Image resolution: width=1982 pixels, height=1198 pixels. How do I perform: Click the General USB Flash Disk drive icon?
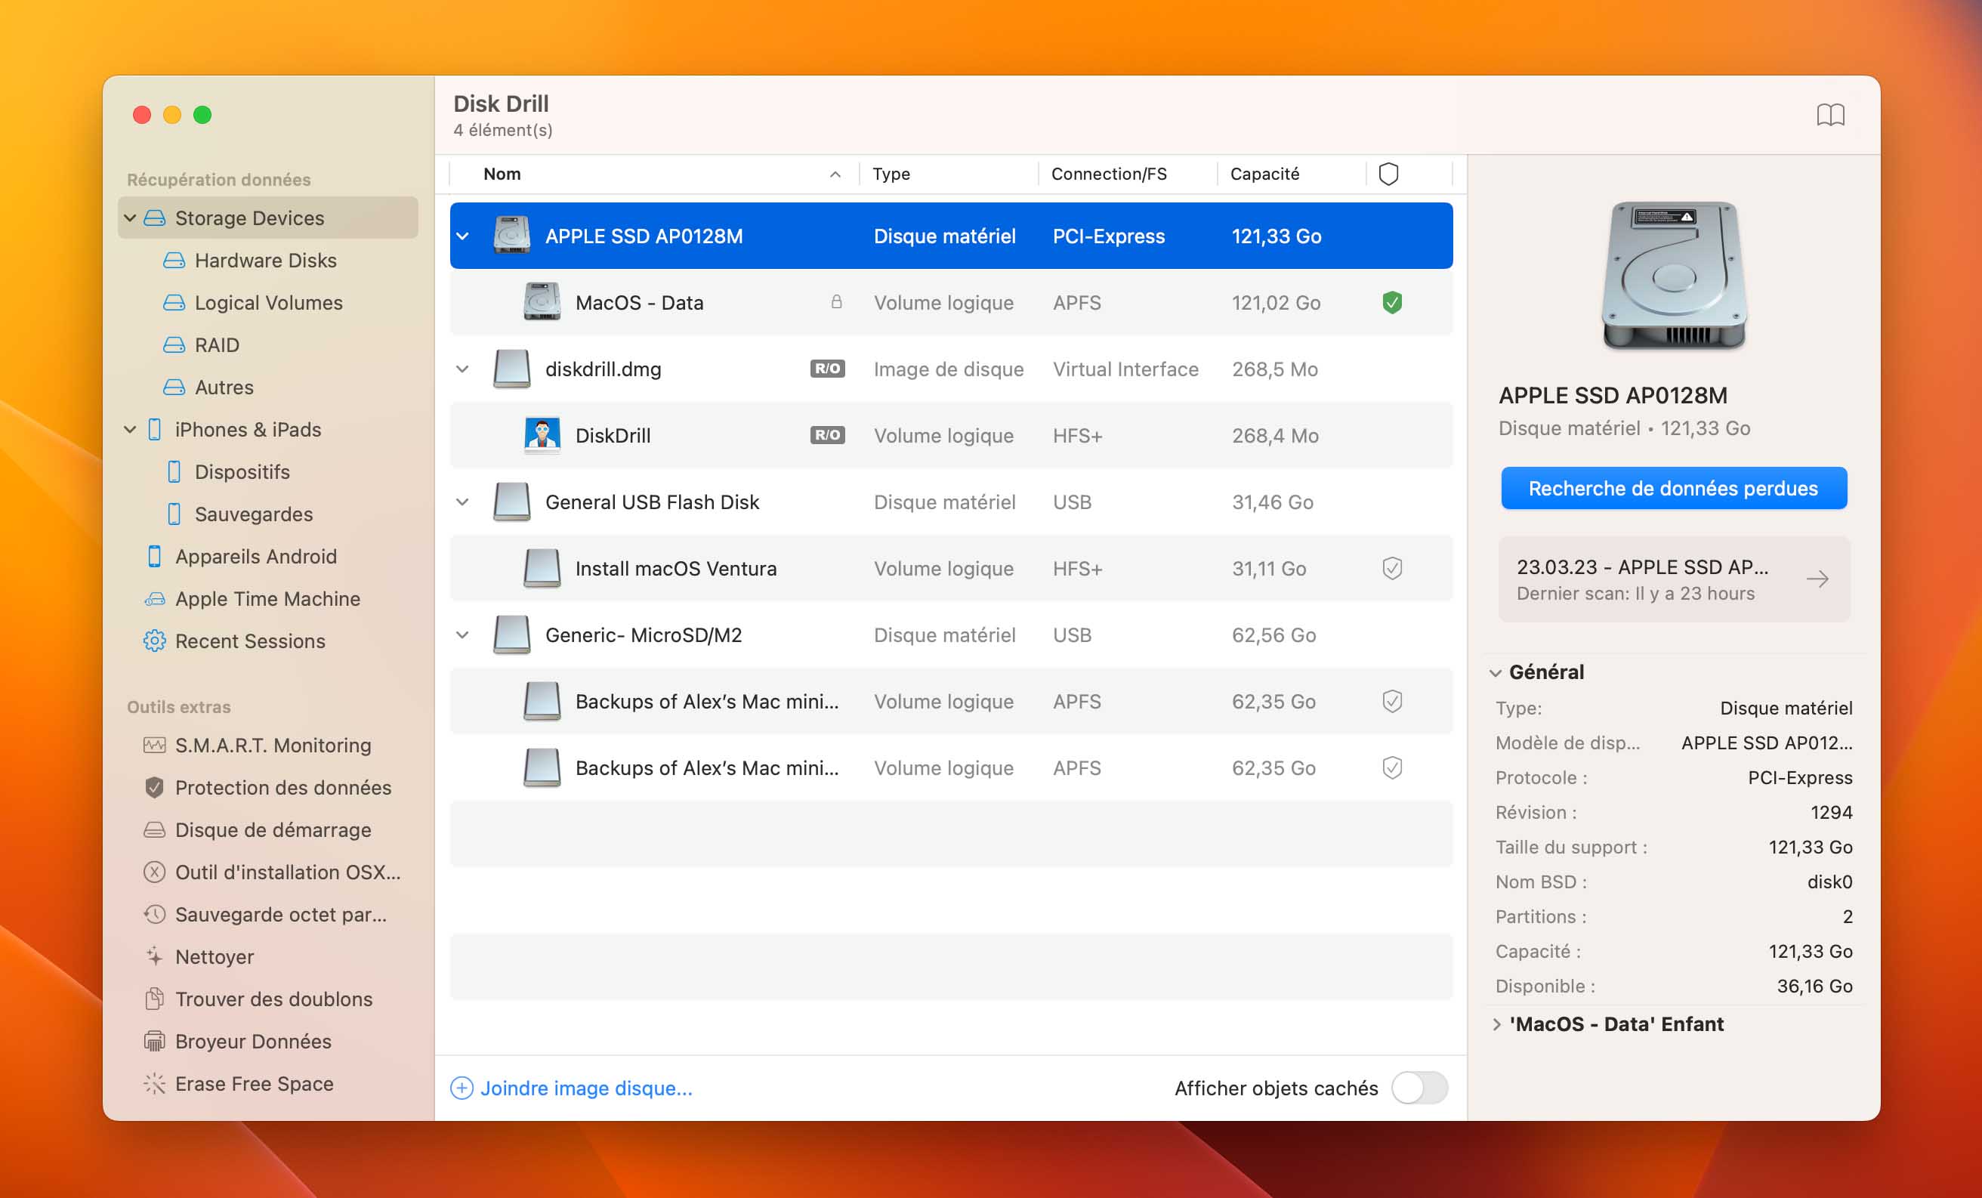(511, 502)
